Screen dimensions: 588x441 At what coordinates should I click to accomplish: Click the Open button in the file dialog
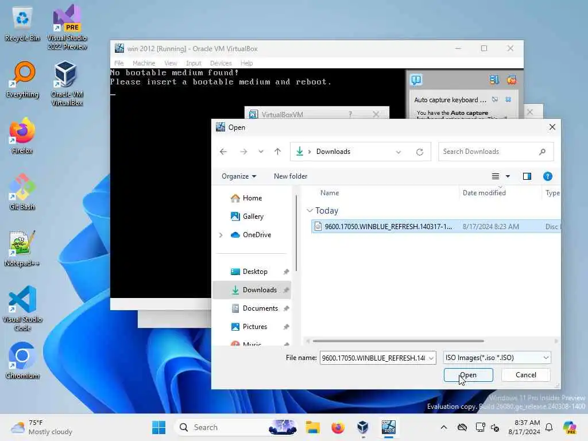468,374
